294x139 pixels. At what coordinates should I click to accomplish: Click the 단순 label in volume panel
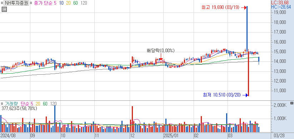coord(25,104)
